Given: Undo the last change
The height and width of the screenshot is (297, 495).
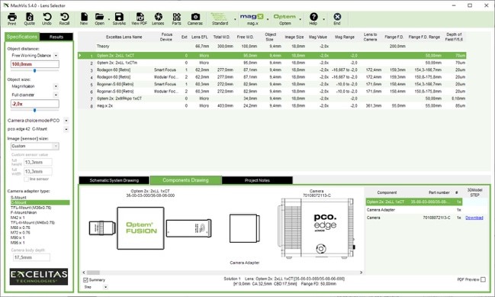Looking at the screenshot, I should click(x=47, y=19).
